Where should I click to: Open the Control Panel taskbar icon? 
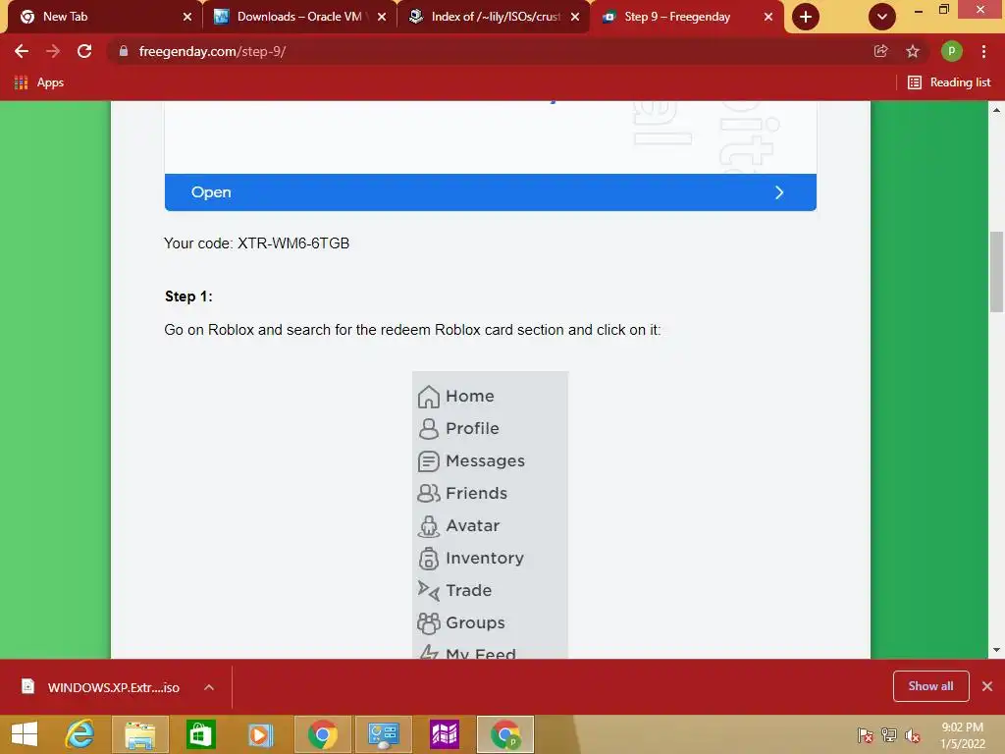click(384, 734)
